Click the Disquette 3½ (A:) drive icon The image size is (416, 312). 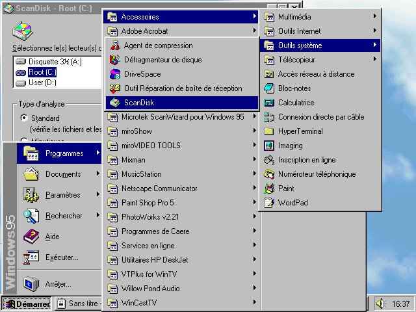pos(21,62)
